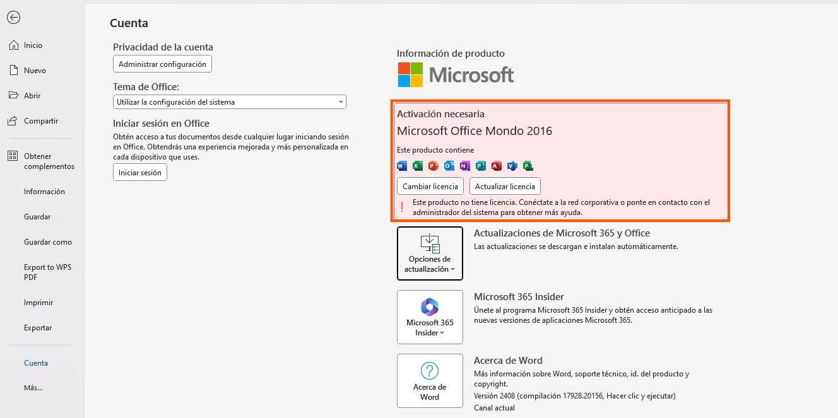This screenshot has width=838, height=418.
Task: Click the red exclamation license warning icon
Action: pos(403,207)
